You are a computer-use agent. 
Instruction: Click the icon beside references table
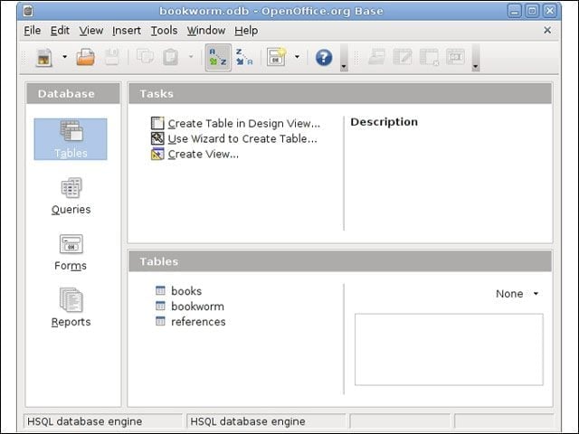point(160,322)
